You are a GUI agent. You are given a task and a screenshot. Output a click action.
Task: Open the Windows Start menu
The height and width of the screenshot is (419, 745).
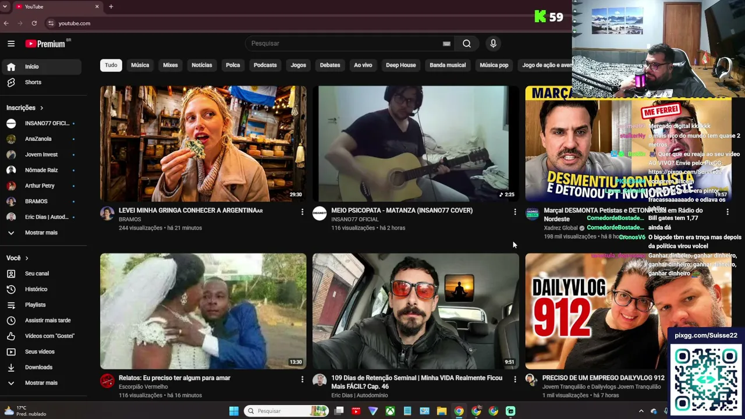point(234,411)
